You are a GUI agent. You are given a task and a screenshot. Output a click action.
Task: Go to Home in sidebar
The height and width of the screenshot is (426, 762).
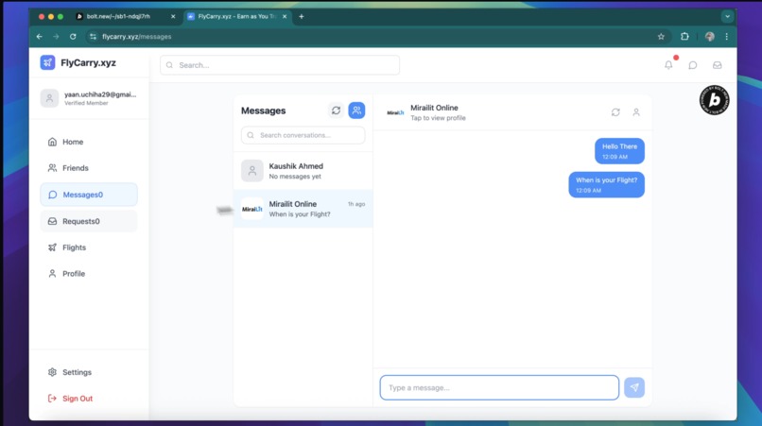click(89, 142)
